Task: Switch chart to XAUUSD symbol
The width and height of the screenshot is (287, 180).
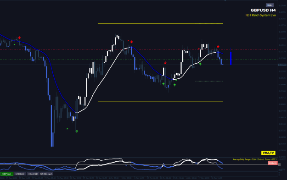Action: tap(33, 174)
